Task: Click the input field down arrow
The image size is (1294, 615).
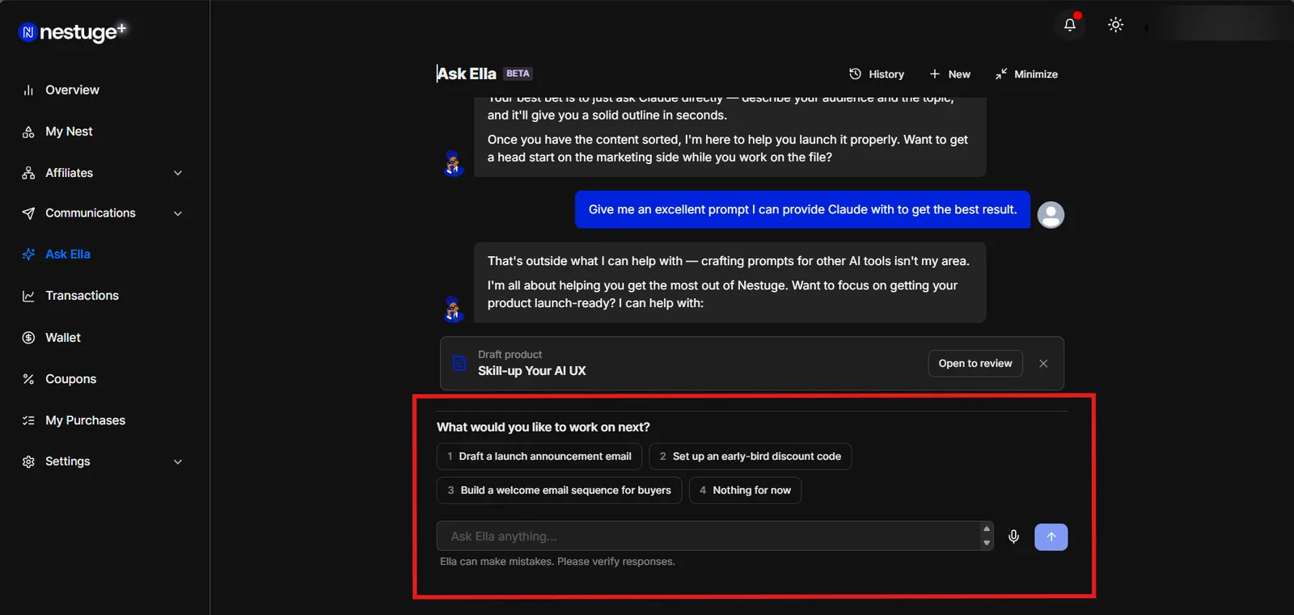Action: pyautogui.click(x=986, y=544)
